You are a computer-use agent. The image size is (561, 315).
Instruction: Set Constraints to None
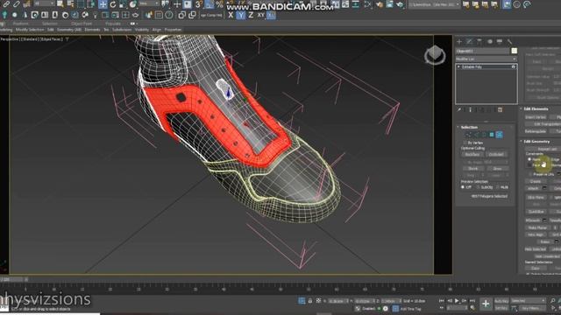(x=529, y=159)
